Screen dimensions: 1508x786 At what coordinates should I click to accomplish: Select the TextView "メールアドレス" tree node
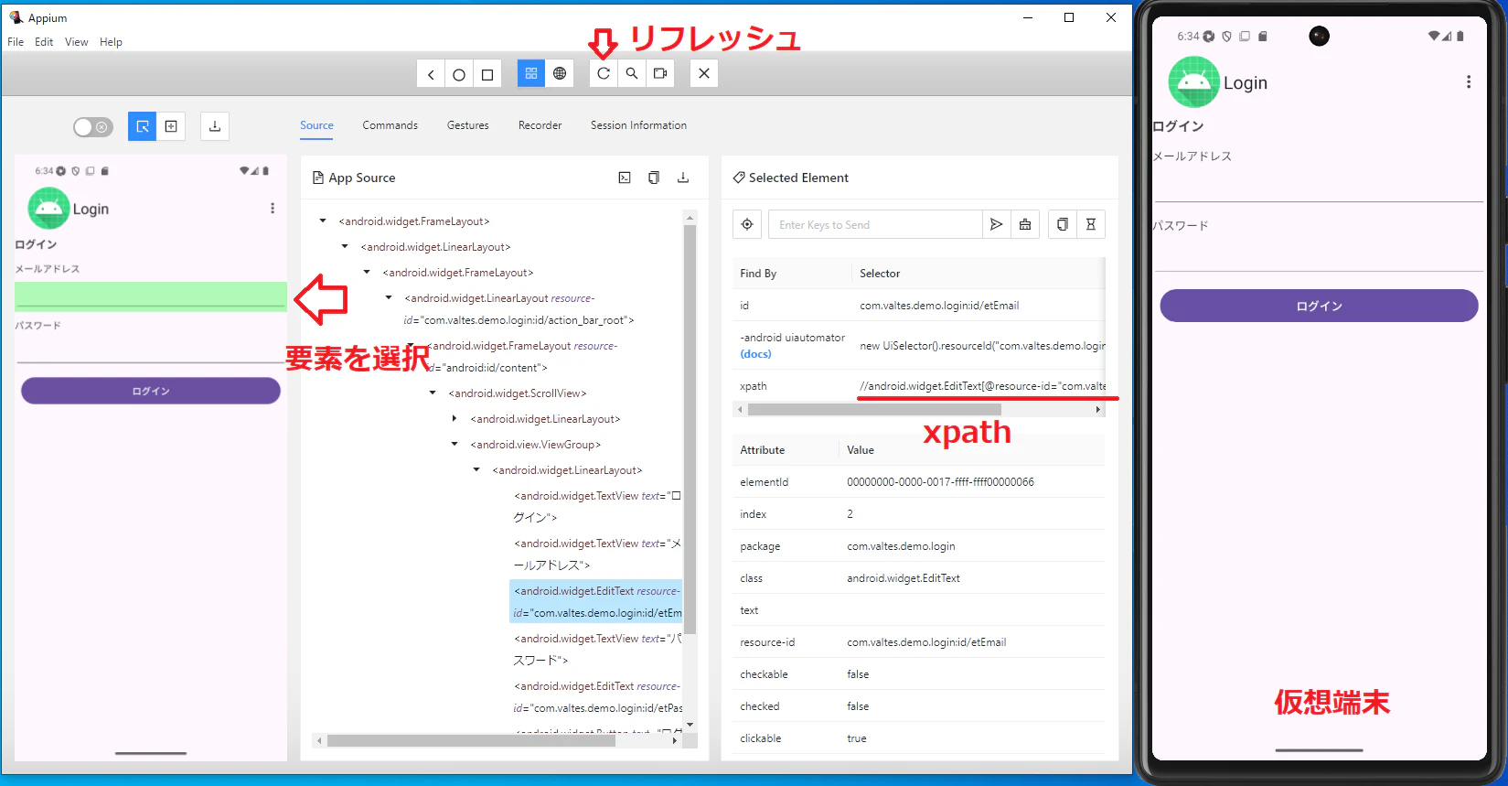pos(597,555)
